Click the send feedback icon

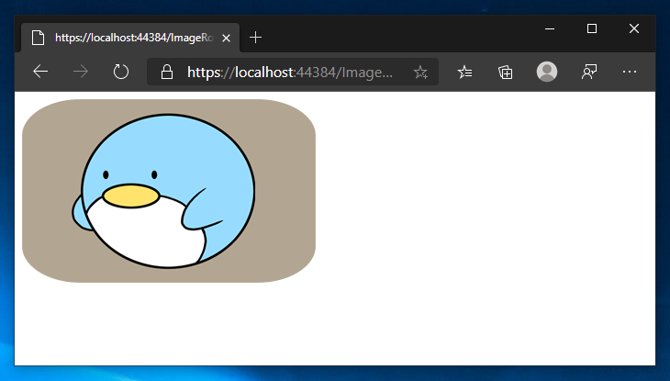(589, 73)
